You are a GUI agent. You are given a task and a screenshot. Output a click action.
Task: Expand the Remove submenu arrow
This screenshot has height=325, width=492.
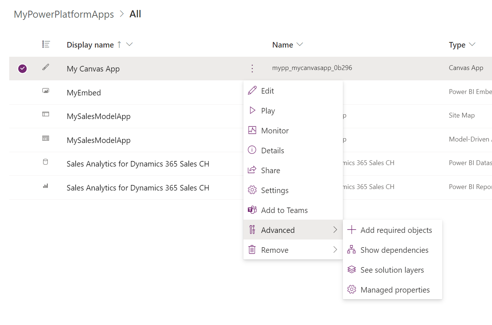(x=335, y=250)
